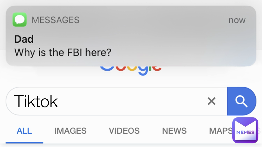Image resolution: width=262 pixels, height=147 pixels.
Task: Go to the Maps tab
Action: (x=220, y=131)
